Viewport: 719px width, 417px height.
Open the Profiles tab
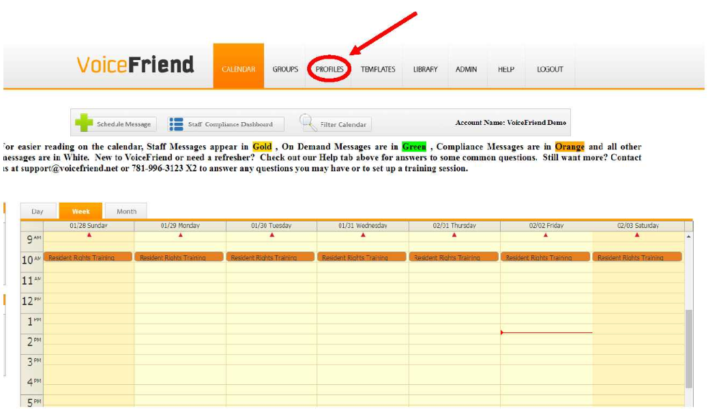pyautogui.click(x=329, y=69)
